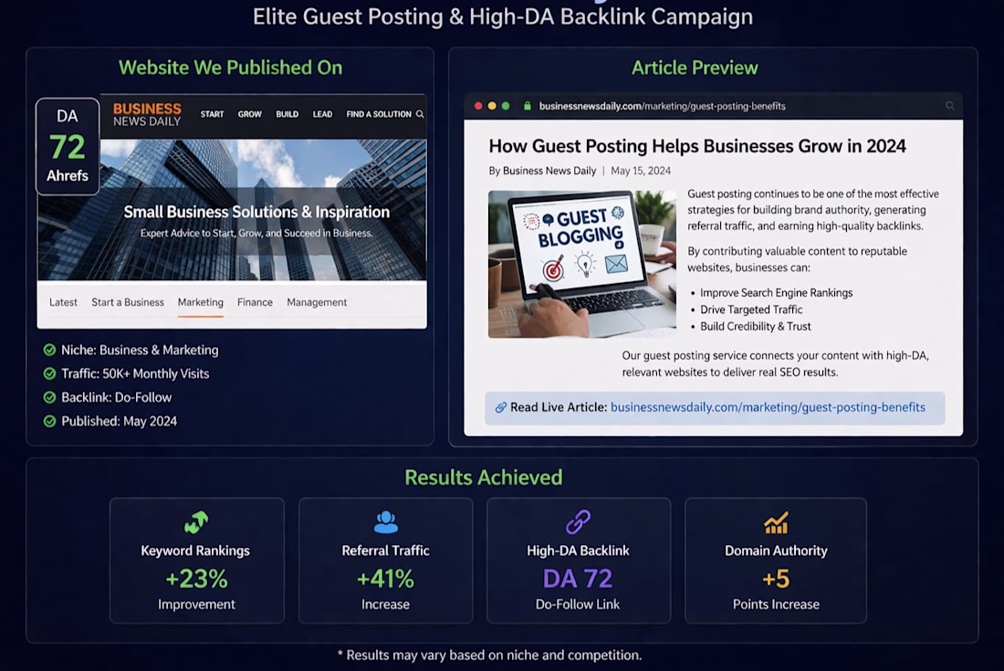Click the yellow browser window dot

[x=492, y=106]
